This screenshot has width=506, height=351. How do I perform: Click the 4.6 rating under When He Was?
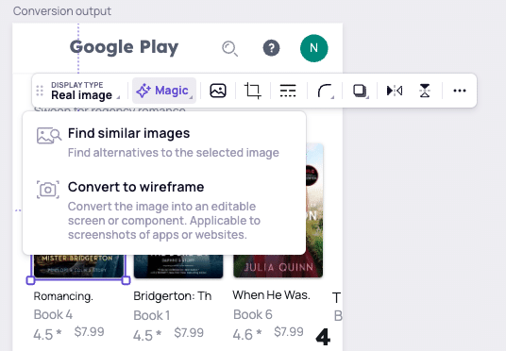(247, 334)
